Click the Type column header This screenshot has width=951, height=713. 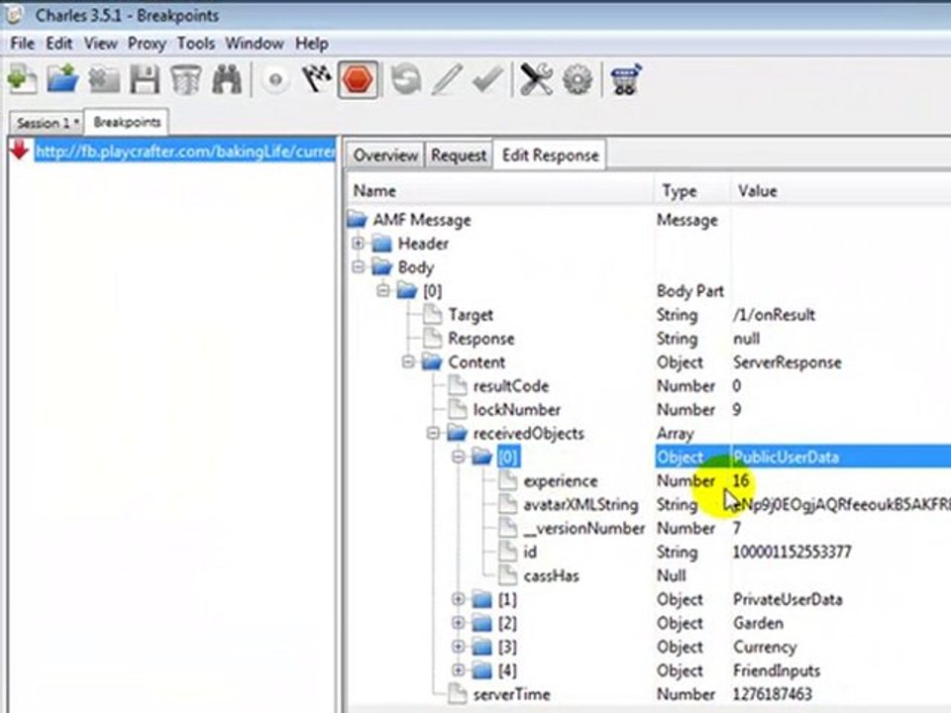click(x=692, y=191)
